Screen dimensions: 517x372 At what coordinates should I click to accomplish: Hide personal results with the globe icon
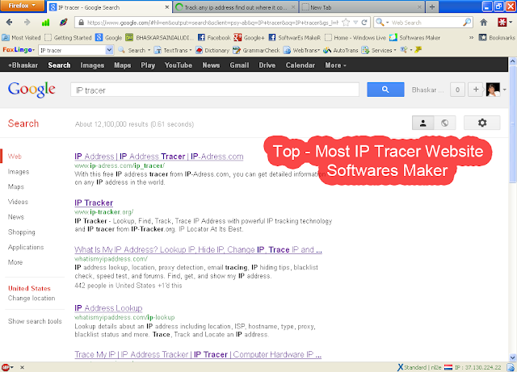click(x=445, y=123)
